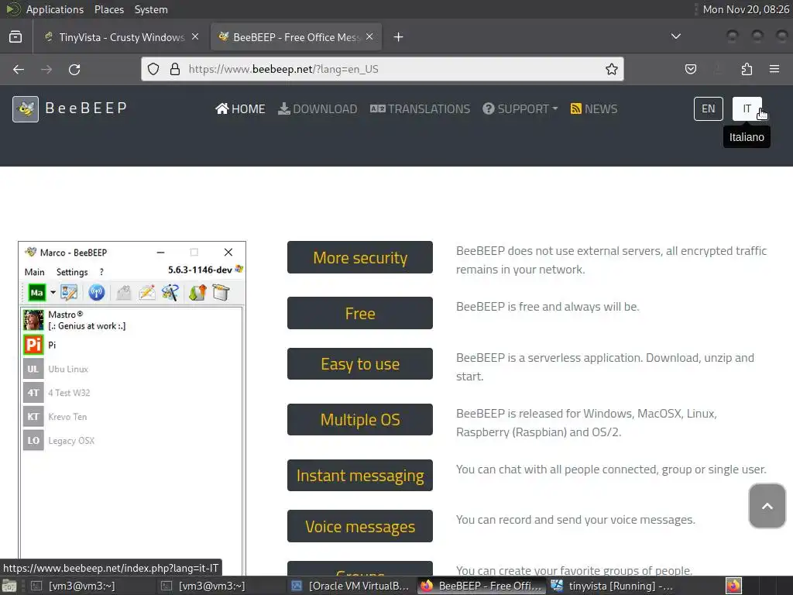Select user Mastro in contact list
This screenshot has height=595, width=793.
[x=132, y=320]
